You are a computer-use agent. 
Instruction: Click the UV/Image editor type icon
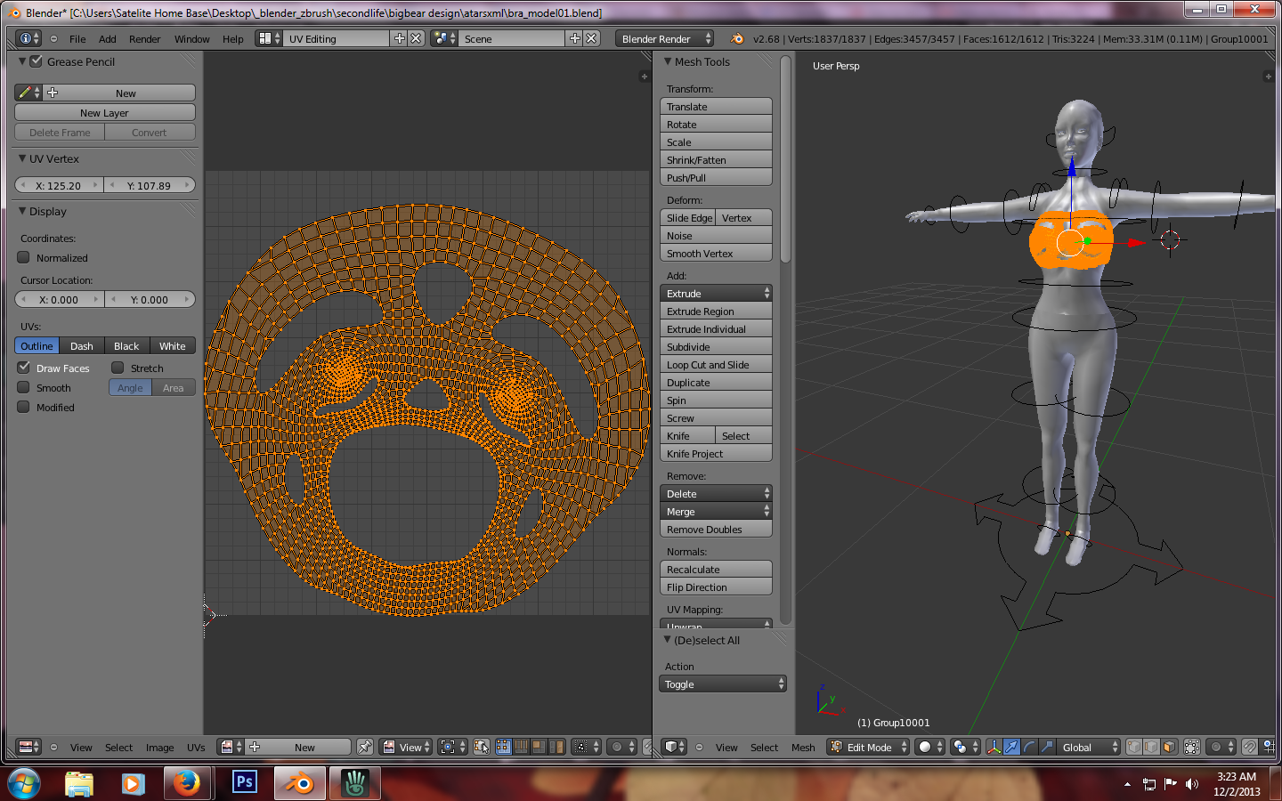[x=29, y=747]
